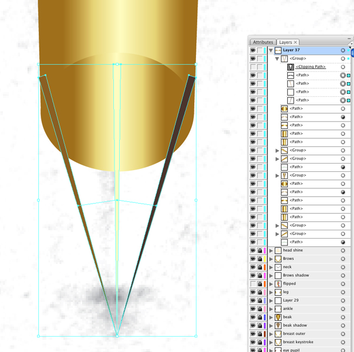This screenshot has height=352, width=354.
Task: Toggle the Brows shadow layer eye icon
Action: [x=253, y=275]
